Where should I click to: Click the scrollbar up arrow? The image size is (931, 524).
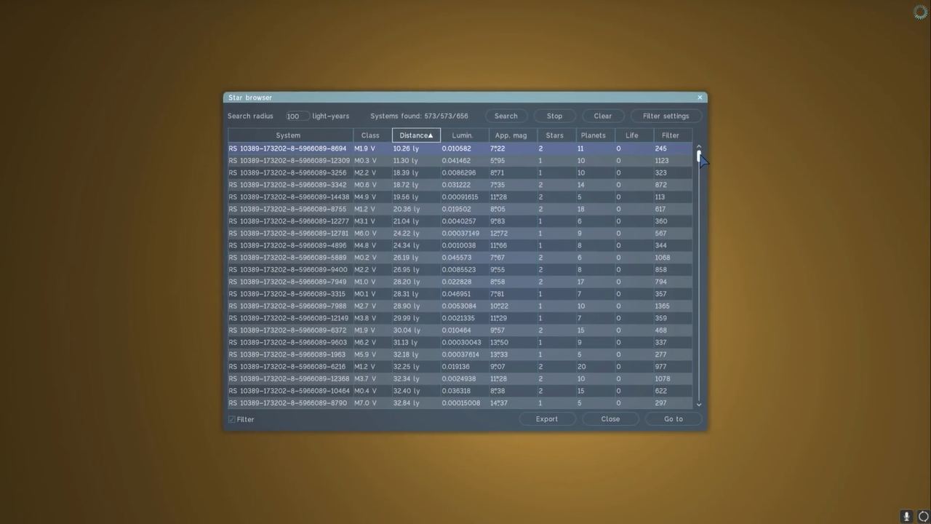pyautogui.click(x=699, y=147)
